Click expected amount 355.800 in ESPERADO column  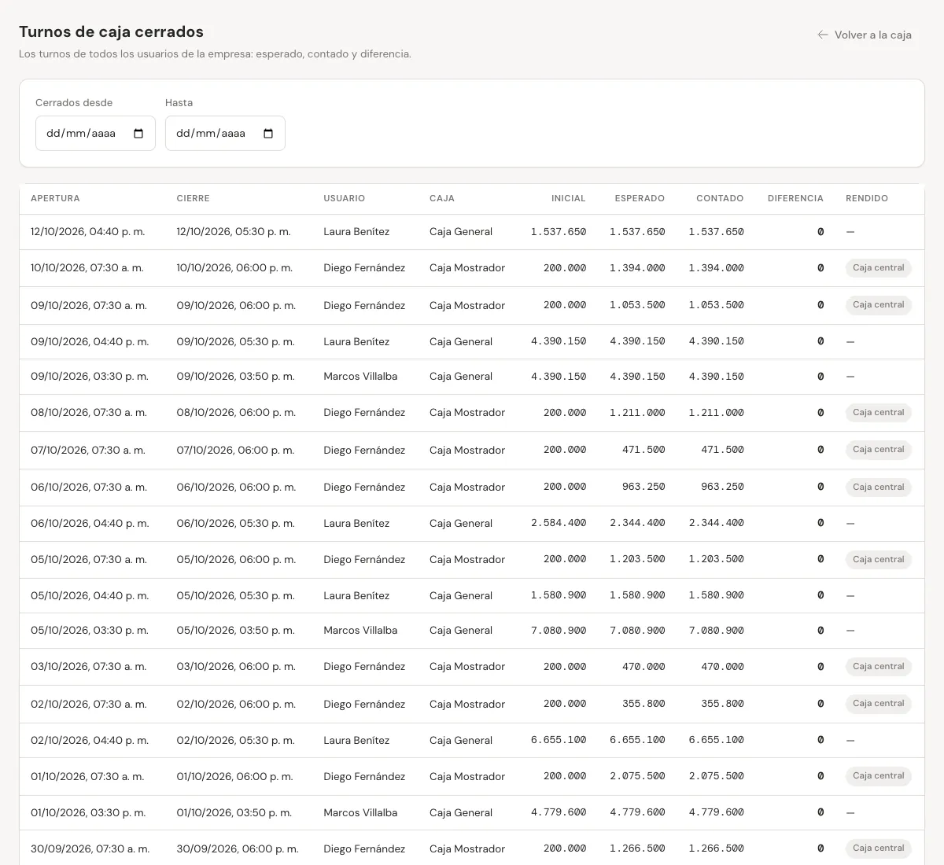tap(643, 705)
